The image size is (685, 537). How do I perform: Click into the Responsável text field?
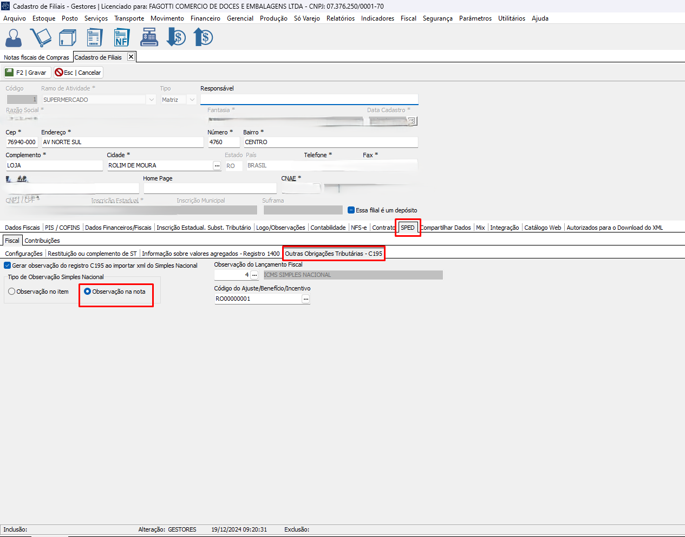309,99
